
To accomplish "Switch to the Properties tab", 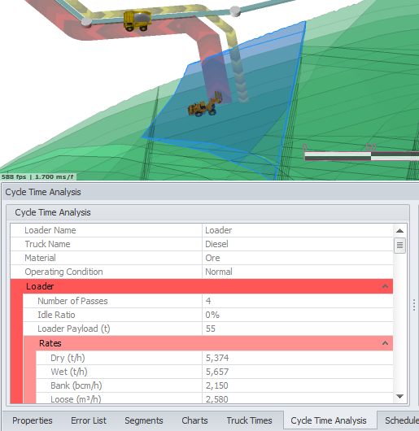I will click(33, 420).
